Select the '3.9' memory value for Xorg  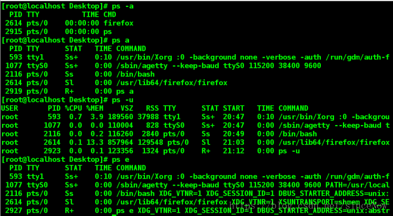click(97, 117)
